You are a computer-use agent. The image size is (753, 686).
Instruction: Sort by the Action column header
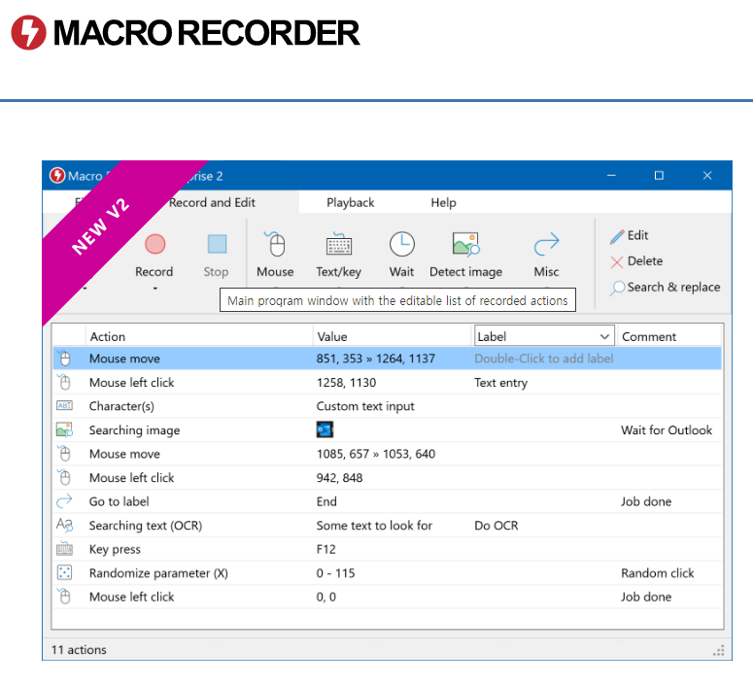click(108, 337)
